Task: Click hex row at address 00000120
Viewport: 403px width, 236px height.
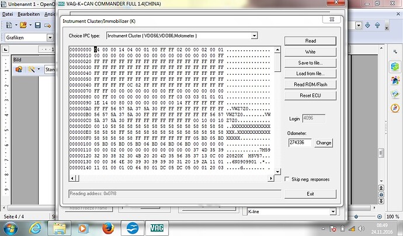Action: (169, 156)
